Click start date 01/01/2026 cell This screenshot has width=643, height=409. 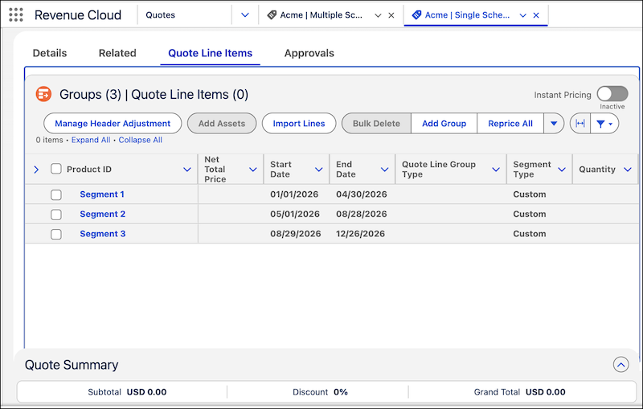point(294,194)
